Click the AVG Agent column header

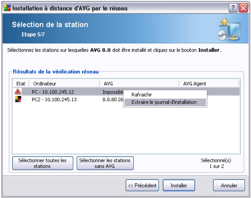point(209,84)
